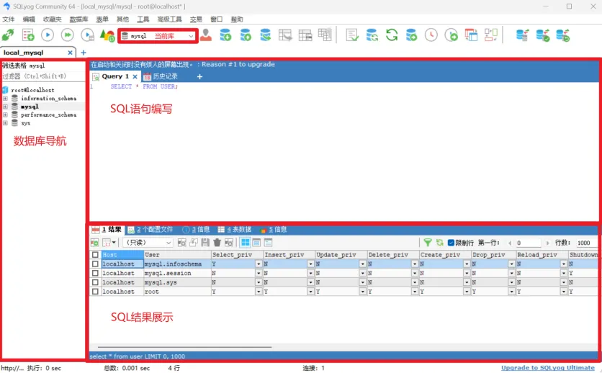Click the new connection plug icon

tap(8, 35)
